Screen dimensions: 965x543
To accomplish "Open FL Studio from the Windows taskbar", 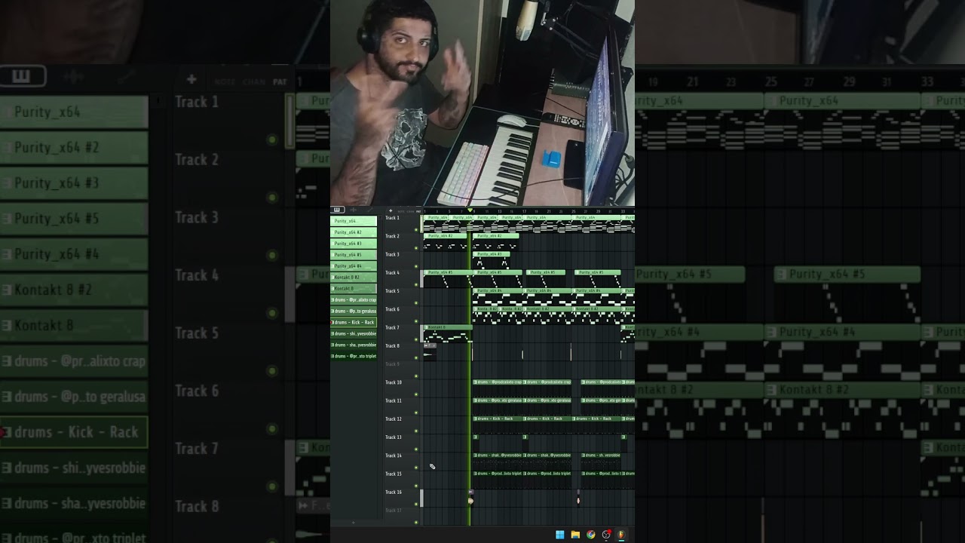I will click(621, 535).
